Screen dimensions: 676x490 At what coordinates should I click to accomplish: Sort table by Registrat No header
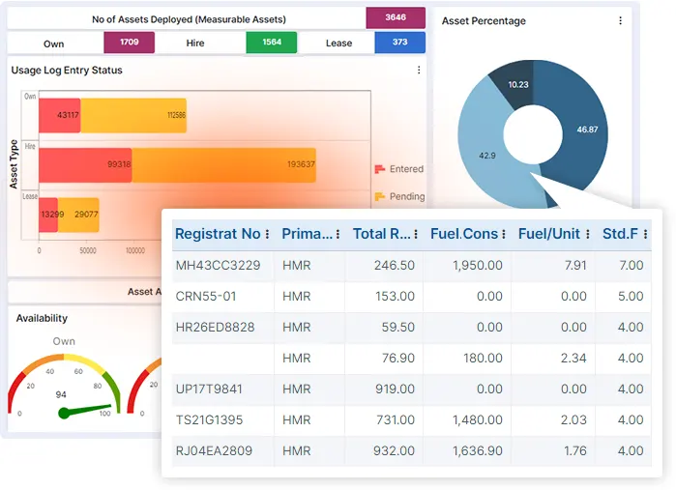click(218, 234)
